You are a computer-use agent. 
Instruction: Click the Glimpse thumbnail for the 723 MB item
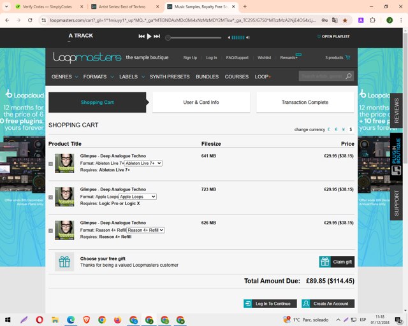(64, 197)
